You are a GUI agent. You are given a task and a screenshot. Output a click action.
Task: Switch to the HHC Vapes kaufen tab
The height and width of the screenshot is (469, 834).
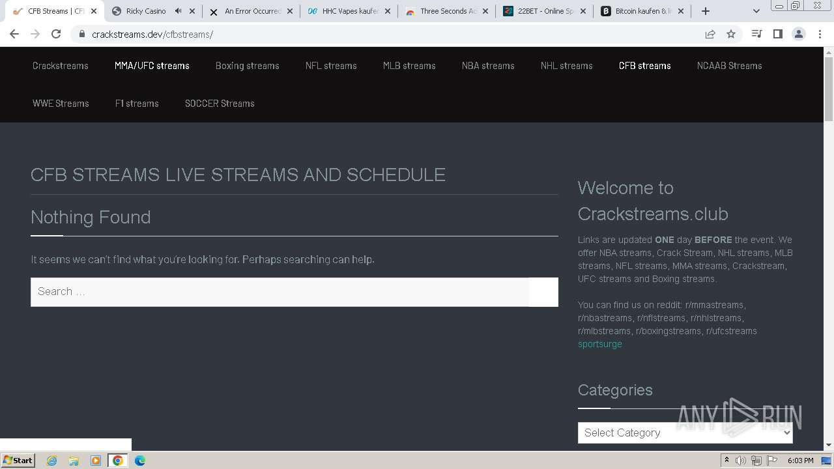pyautogui.click(x=350, y=11)
